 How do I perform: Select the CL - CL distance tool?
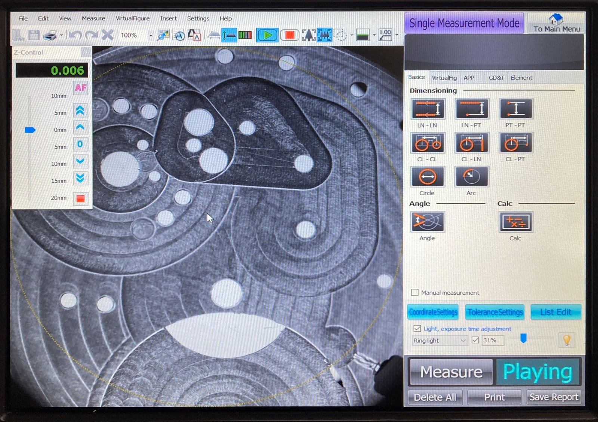428,143
